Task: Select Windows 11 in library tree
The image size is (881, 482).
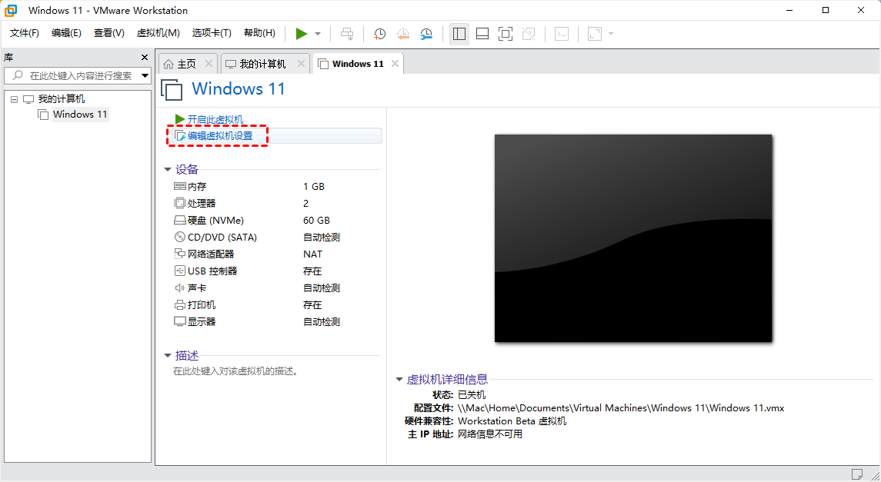Action: pos(79,115)
